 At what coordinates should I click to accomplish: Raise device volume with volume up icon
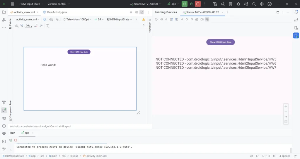click(x=161, y=19)
